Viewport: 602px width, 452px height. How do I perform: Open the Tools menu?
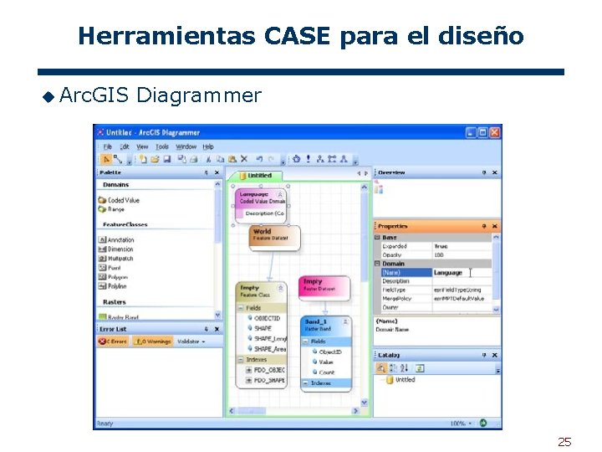coord(162,146)
